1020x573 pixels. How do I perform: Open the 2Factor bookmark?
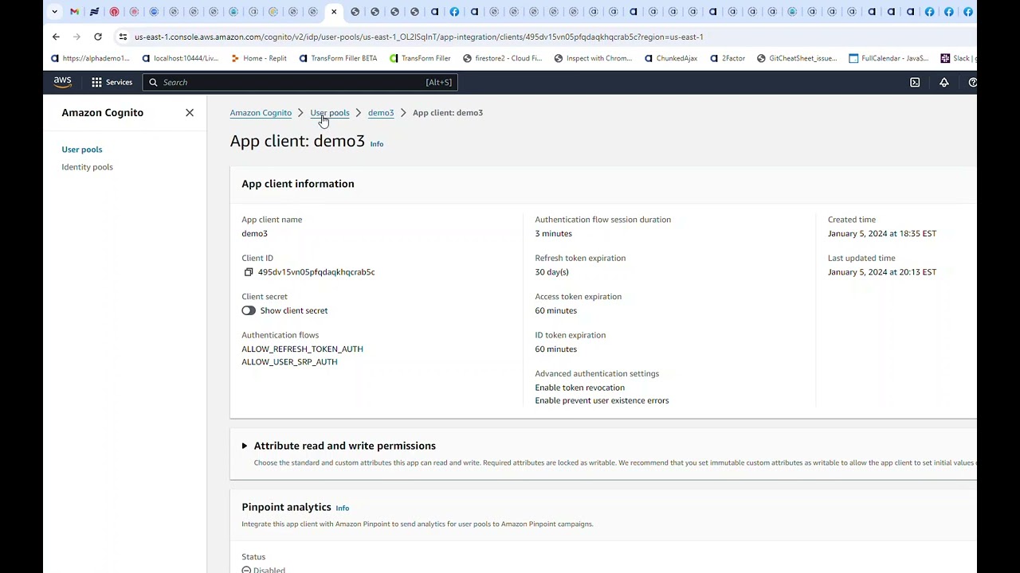point(727,58)
